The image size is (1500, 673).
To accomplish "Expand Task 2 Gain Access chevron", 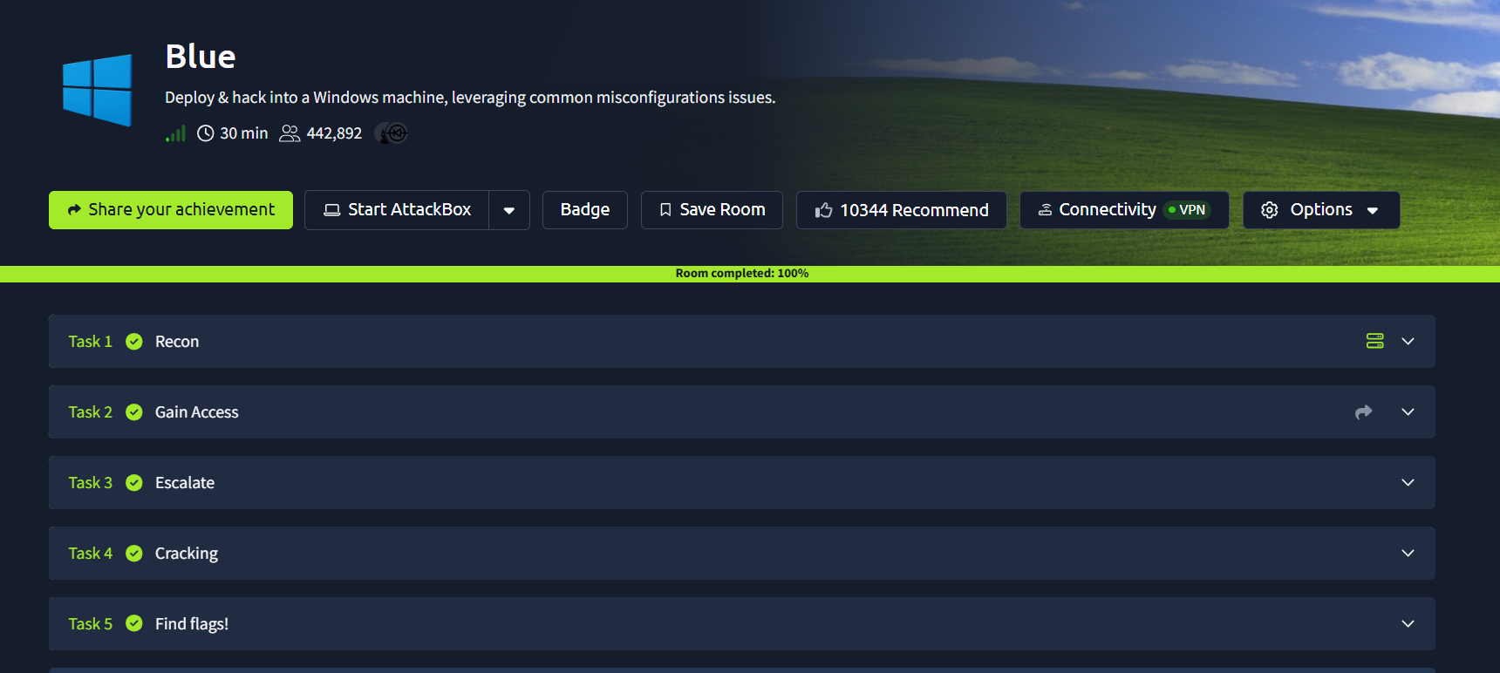I will 1408,411.
